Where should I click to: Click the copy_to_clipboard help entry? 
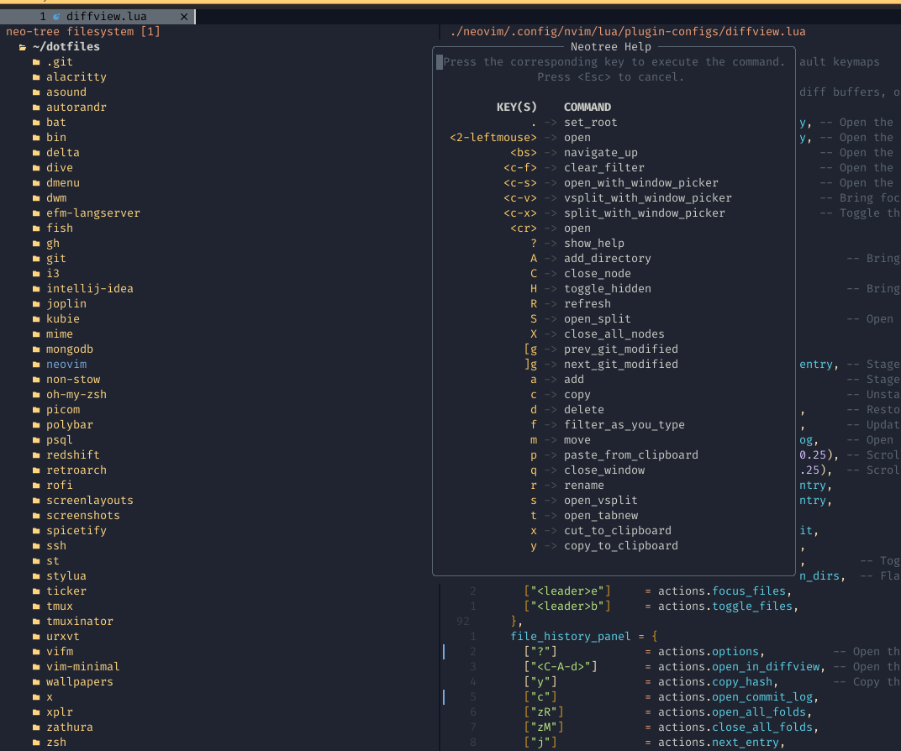click(x=620, y=545)
